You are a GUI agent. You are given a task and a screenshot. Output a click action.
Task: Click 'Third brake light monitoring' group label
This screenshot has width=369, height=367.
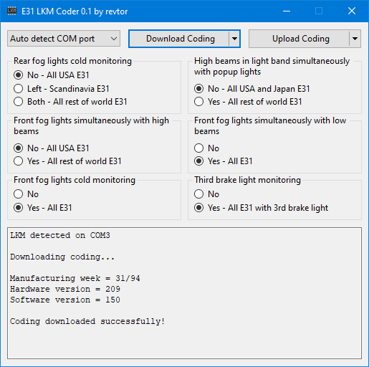[x=247, y=180]
